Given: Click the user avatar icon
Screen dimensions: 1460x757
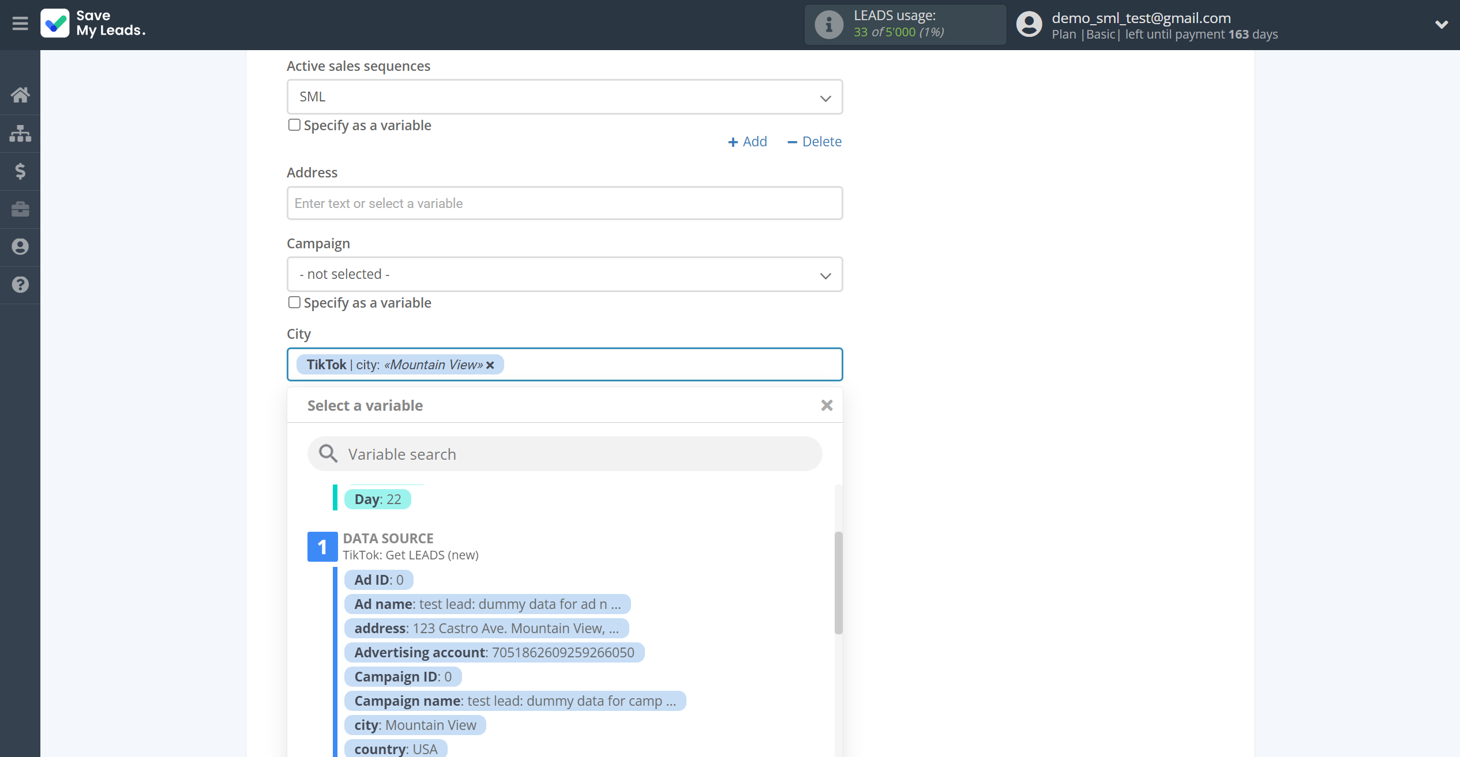Looking at the screenshot, I should [1029, 25].
